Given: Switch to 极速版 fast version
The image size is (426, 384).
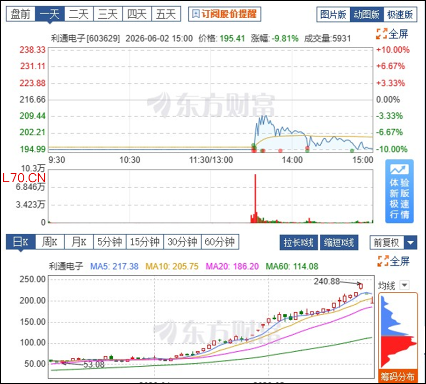Looking at the screenshot, I should tap(400, 15).
